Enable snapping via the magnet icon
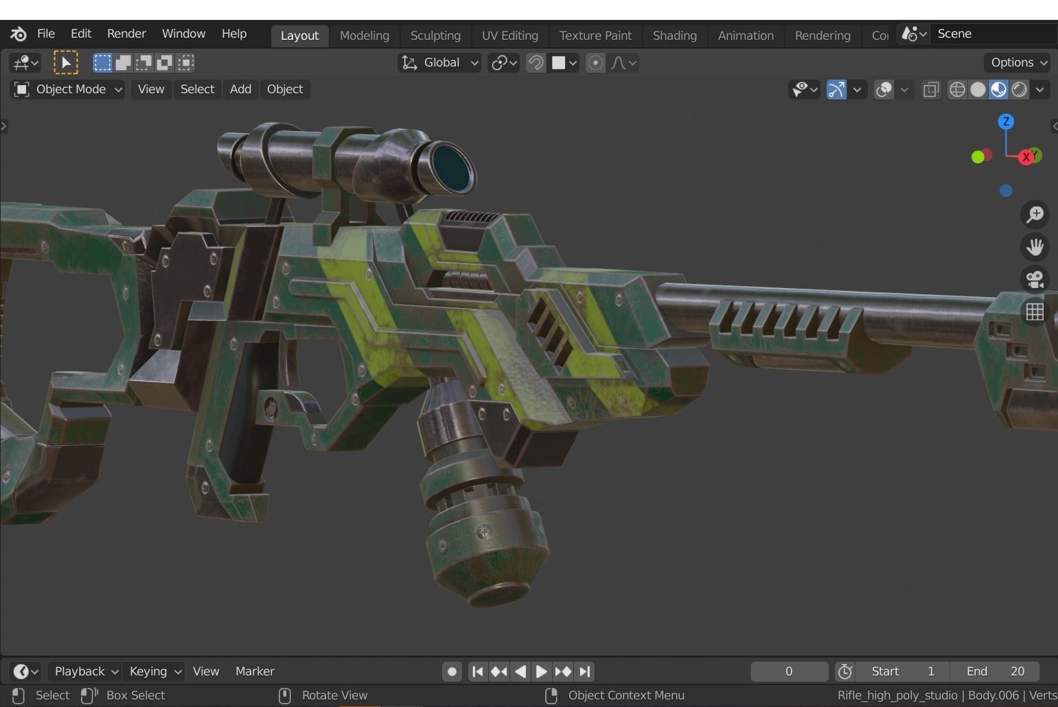This screenshot has width=1058, height=707. point(536,62)
